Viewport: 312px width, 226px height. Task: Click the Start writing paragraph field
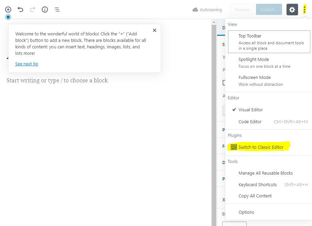(57, 80)
